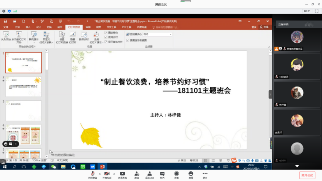The width and height of the screenshot is (322, 181).
Task: Click the 备注 notes button in status bar
Action: [x=182, y=161]
